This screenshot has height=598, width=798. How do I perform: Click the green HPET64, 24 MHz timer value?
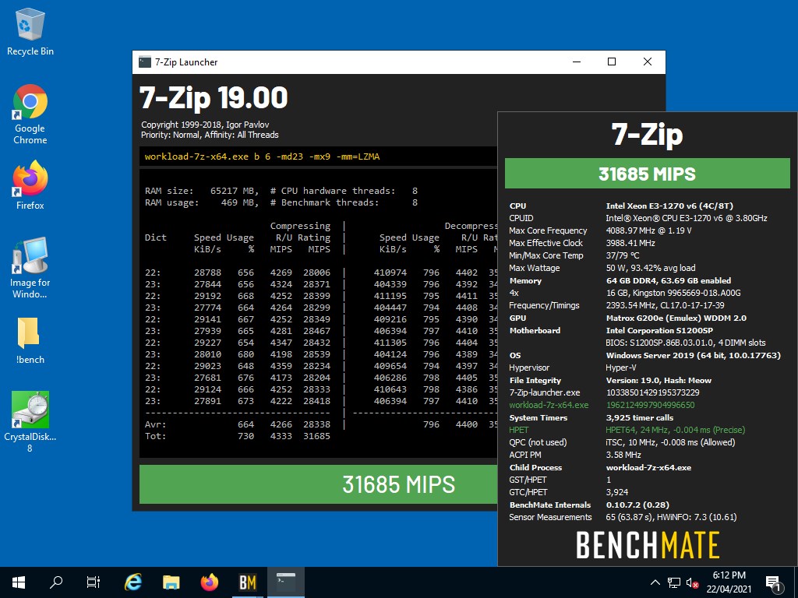tap(676, 430)
